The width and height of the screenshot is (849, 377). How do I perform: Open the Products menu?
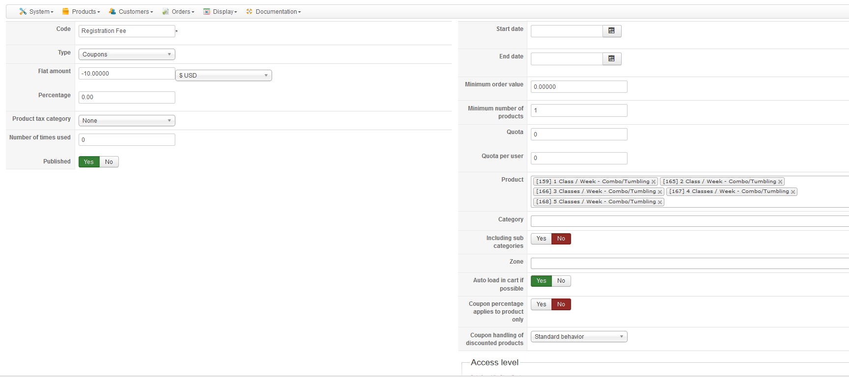[81, 11]
